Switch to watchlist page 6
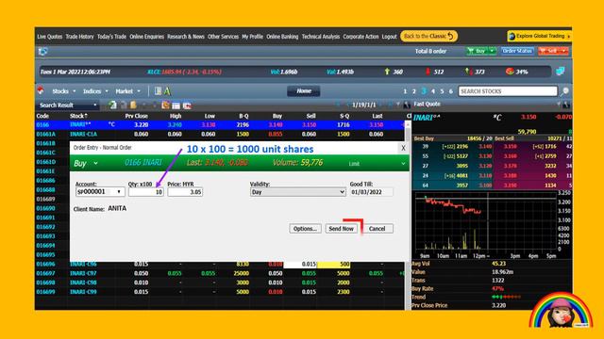 tap(451, 91)
